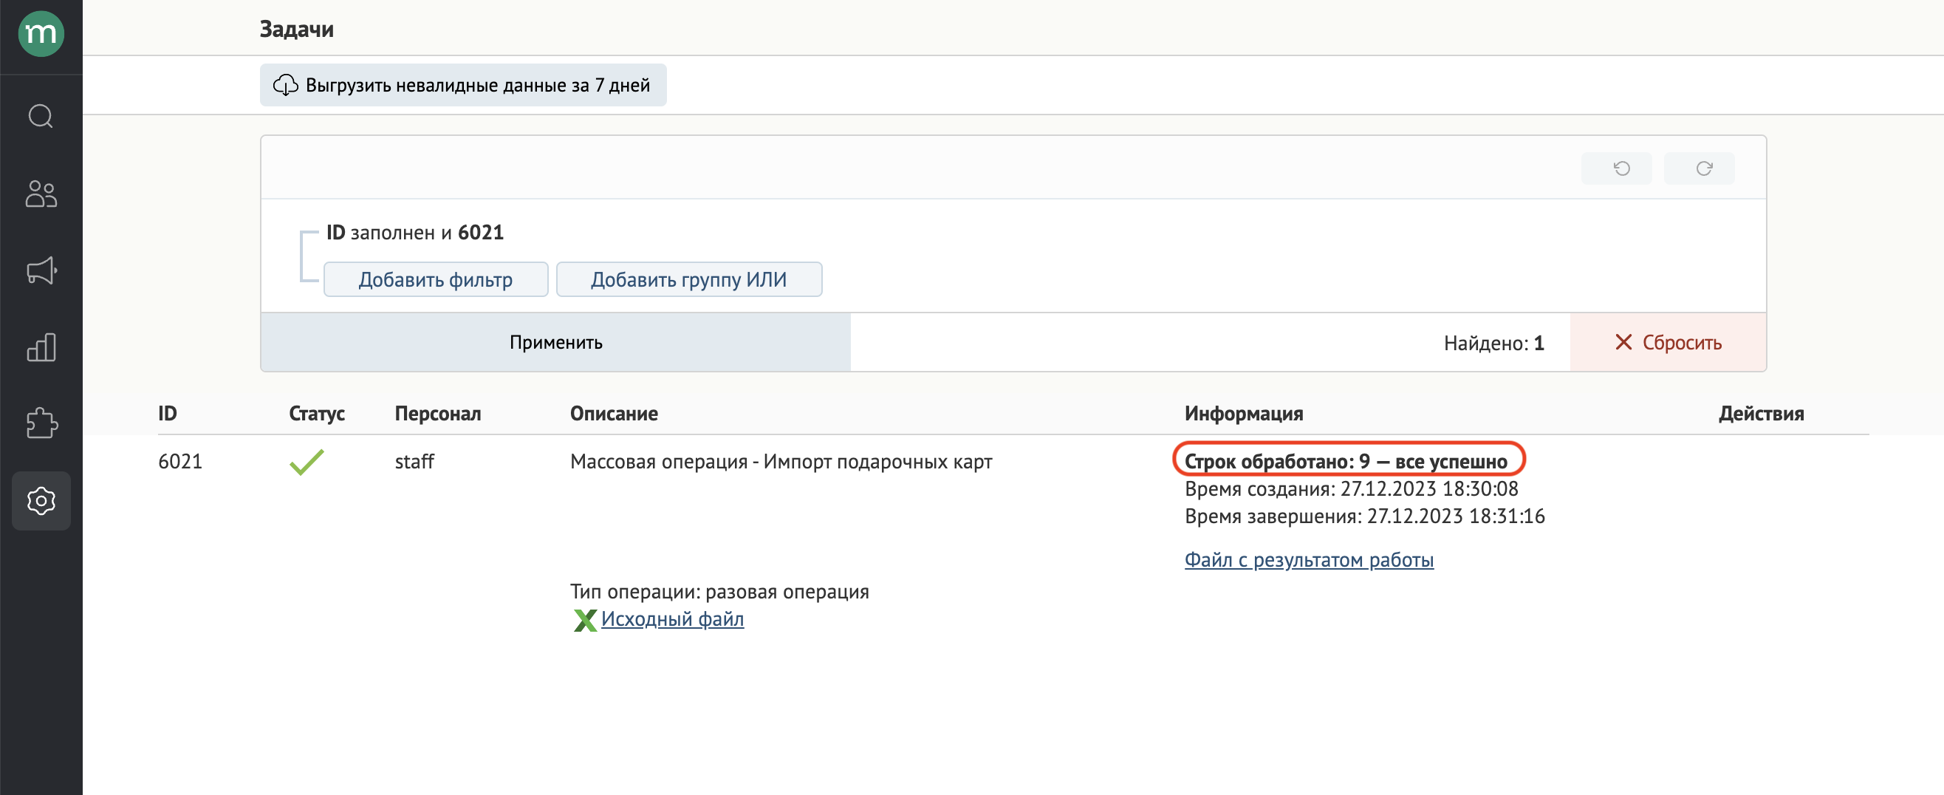Click the Время завершения timestamp line
1944x795 pixels.
(x=1364, y=516)
